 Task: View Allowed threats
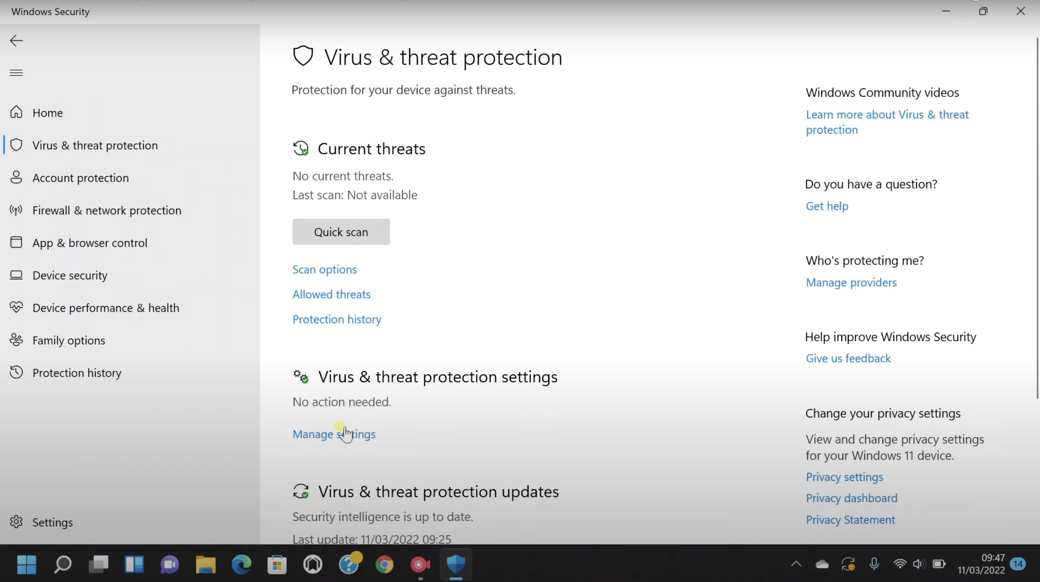pyautogui.click(x=331, y=294)
